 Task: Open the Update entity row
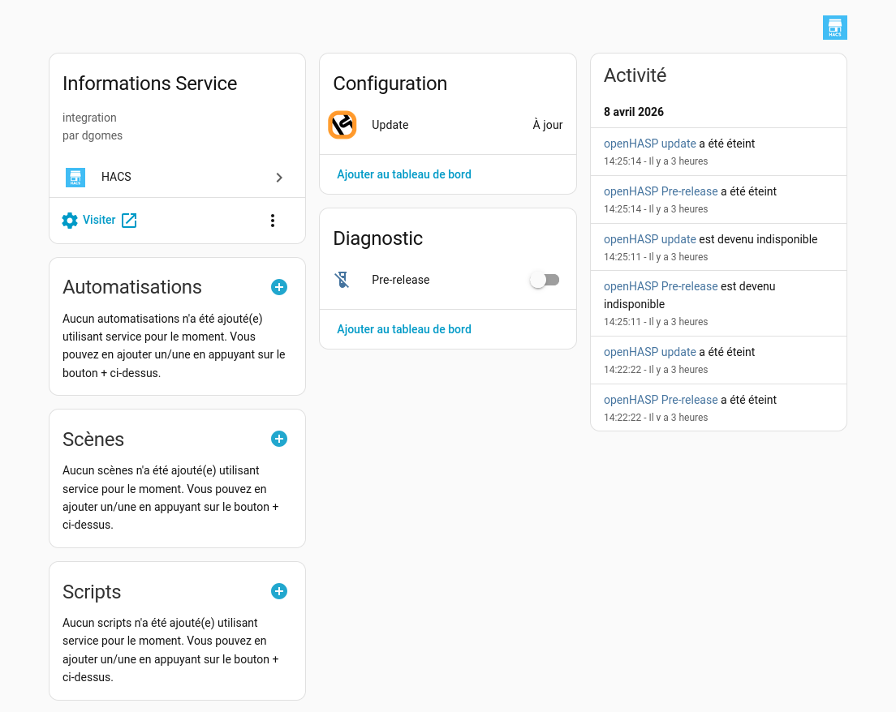click(x=448, y=125)
